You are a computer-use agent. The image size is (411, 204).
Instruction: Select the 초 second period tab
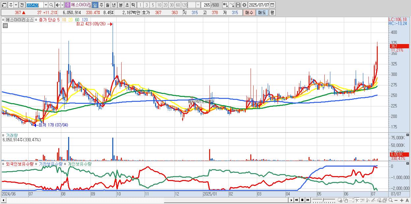(x=127, y=5)
